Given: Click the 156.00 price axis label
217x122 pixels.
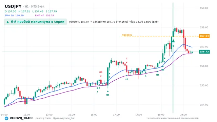Looking at the screenshot, I should [204, 66].
